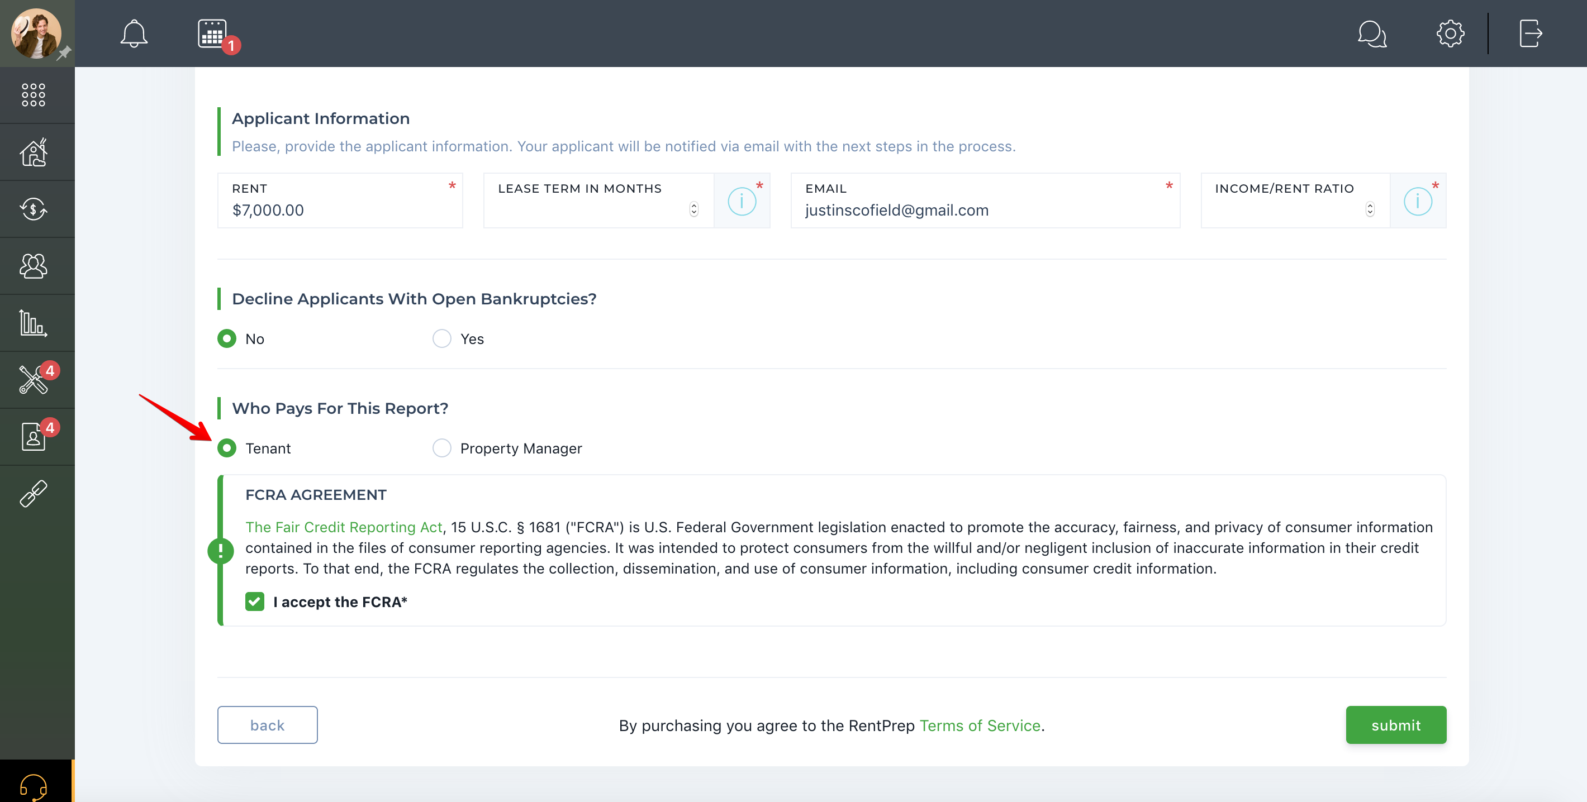Open the maintenance tools icon
The width and height of the screenshot is (1587, 802).
pos(34,380)
